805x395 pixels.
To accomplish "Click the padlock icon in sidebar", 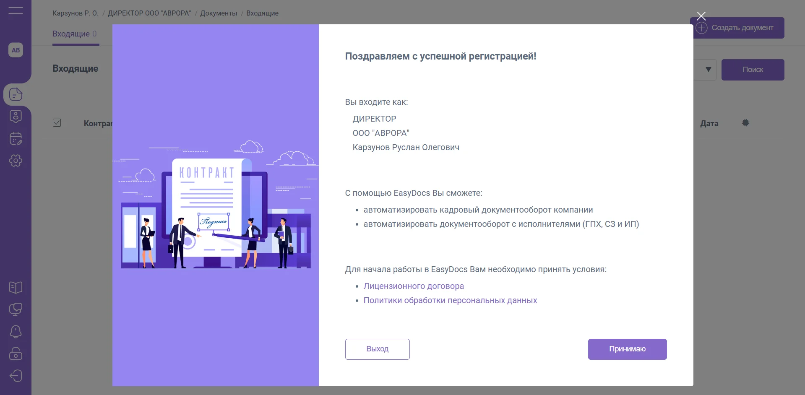I will point(16,353).
